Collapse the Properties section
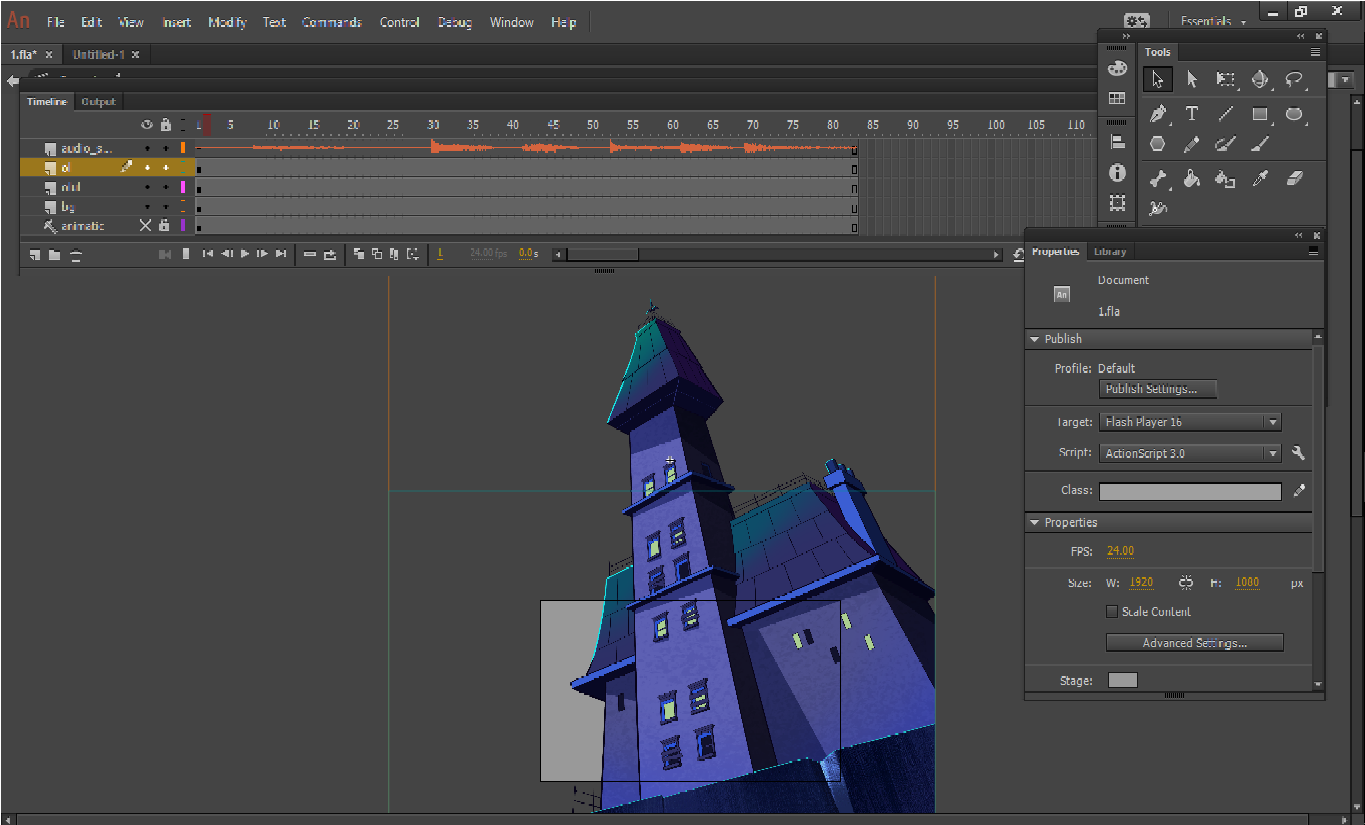This screenshot has width=1365, height=825. click(1034, 523)
